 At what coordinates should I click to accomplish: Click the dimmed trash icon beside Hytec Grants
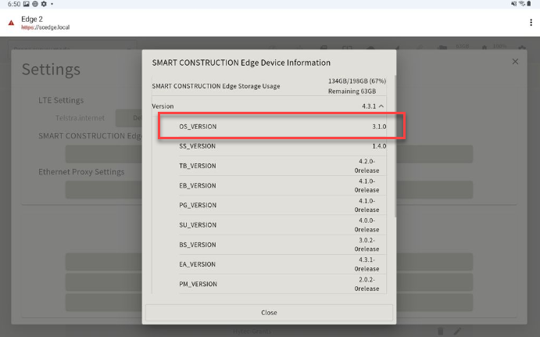tap(441, 332)
